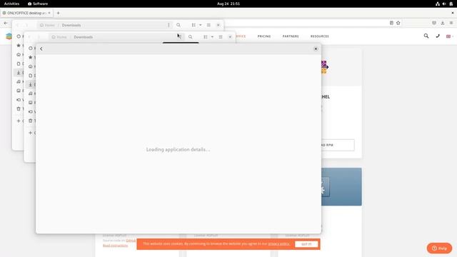Image resolution: width=457 pixels, height=257 pixels.
Task: Open Recent in the rear Files sidebar
Action: click(x=19, y=36)
